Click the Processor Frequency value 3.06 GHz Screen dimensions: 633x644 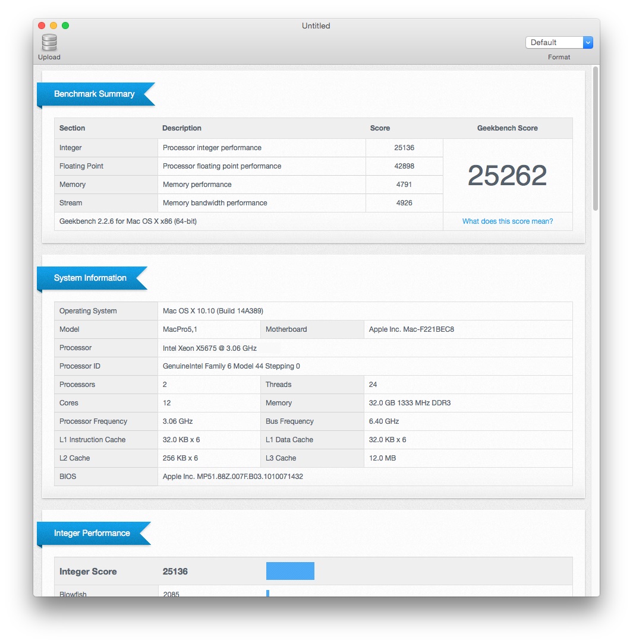coord(178,421)
